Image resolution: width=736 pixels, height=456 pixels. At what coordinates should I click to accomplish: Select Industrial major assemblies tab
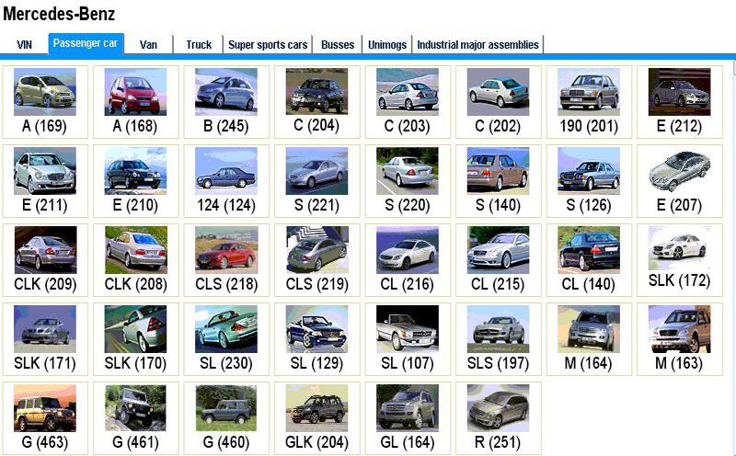point(477,44)
